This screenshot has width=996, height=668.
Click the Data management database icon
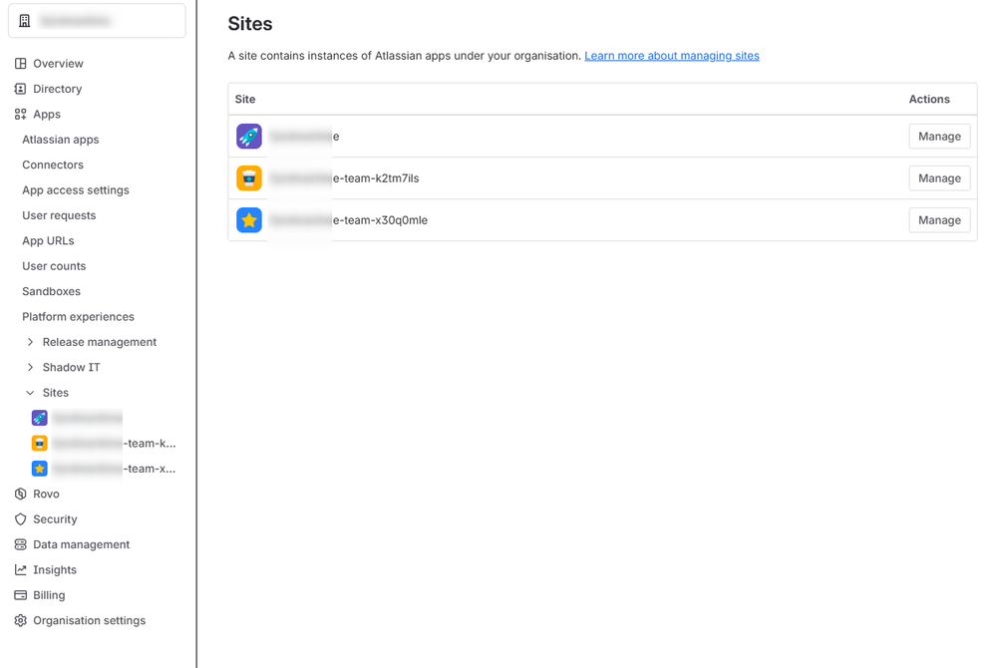(20, 544)
